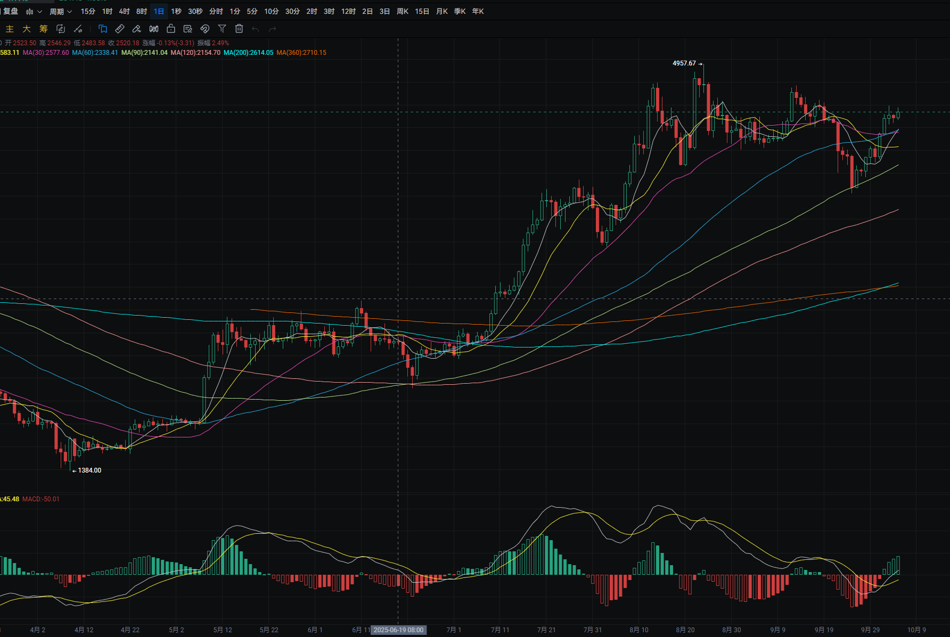Select the ruler measurement tool

tap(120, 29)
